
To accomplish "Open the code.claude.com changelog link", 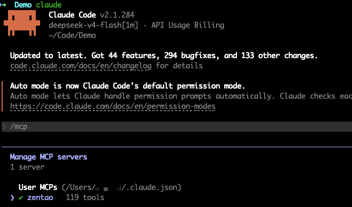I will point(81,66).
